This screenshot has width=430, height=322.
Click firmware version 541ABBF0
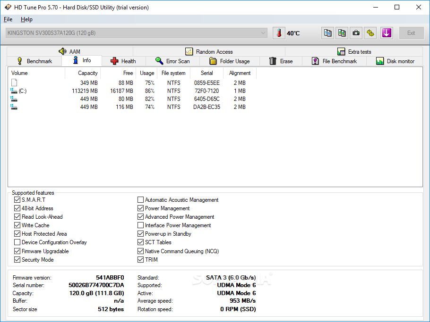110,277
